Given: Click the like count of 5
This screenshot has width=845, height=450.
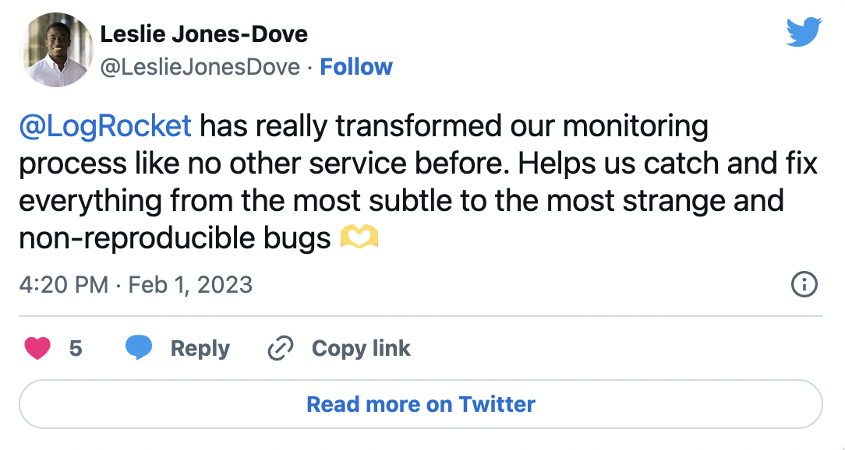Looking at the screenshot, I should point(76,348).
